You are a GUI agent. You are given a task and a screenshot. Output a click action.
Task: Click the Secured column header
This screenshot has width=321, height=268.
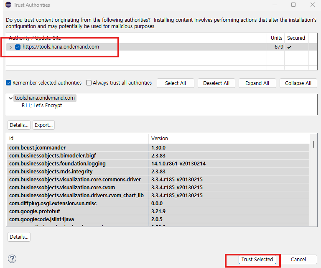point(296,38)
